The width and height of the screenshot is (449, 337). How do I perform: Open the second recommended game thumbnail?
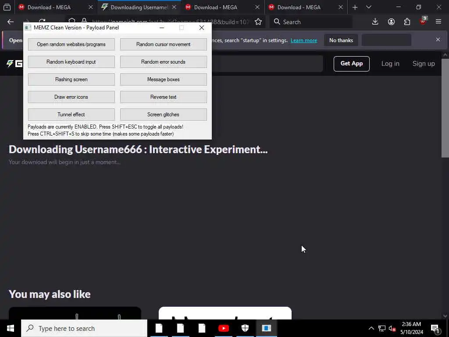coord(225,313)
